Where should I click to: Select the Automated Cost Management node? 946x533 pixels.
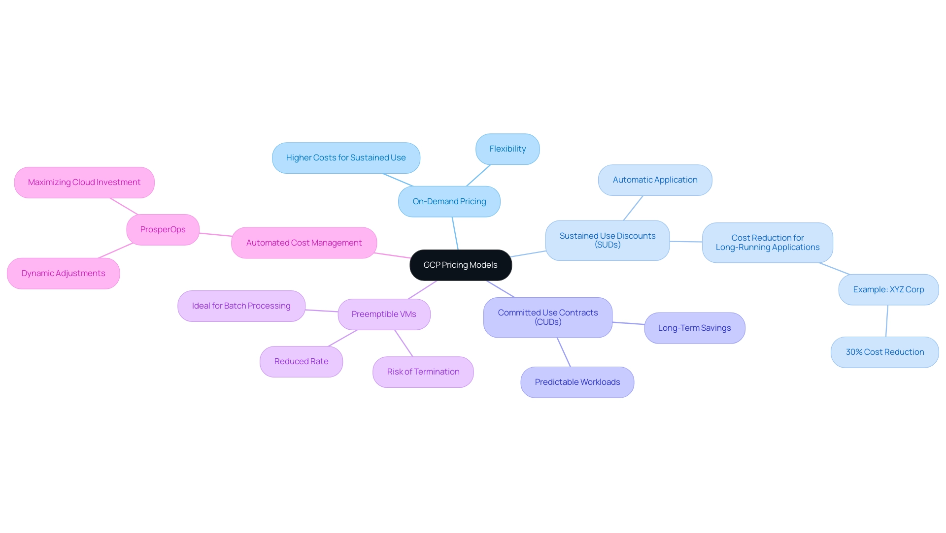click(304, 242)
